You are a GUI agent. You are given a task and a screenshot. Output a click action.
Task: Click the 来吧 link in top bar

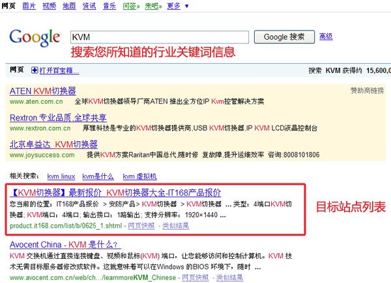click(152, 6)
